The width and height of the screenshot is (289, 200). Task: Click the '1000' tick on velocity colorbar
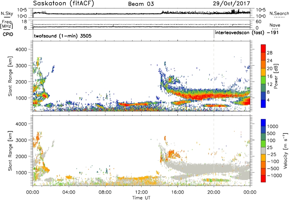coord(273,126)
